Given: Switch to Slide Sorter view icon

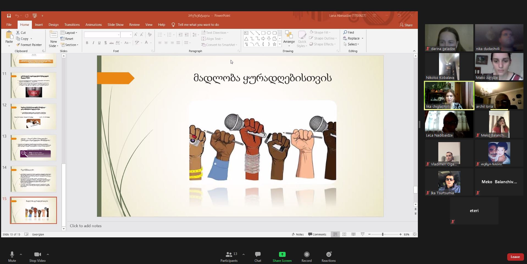Looking at the screenshot, I should [x=344, y=234].
